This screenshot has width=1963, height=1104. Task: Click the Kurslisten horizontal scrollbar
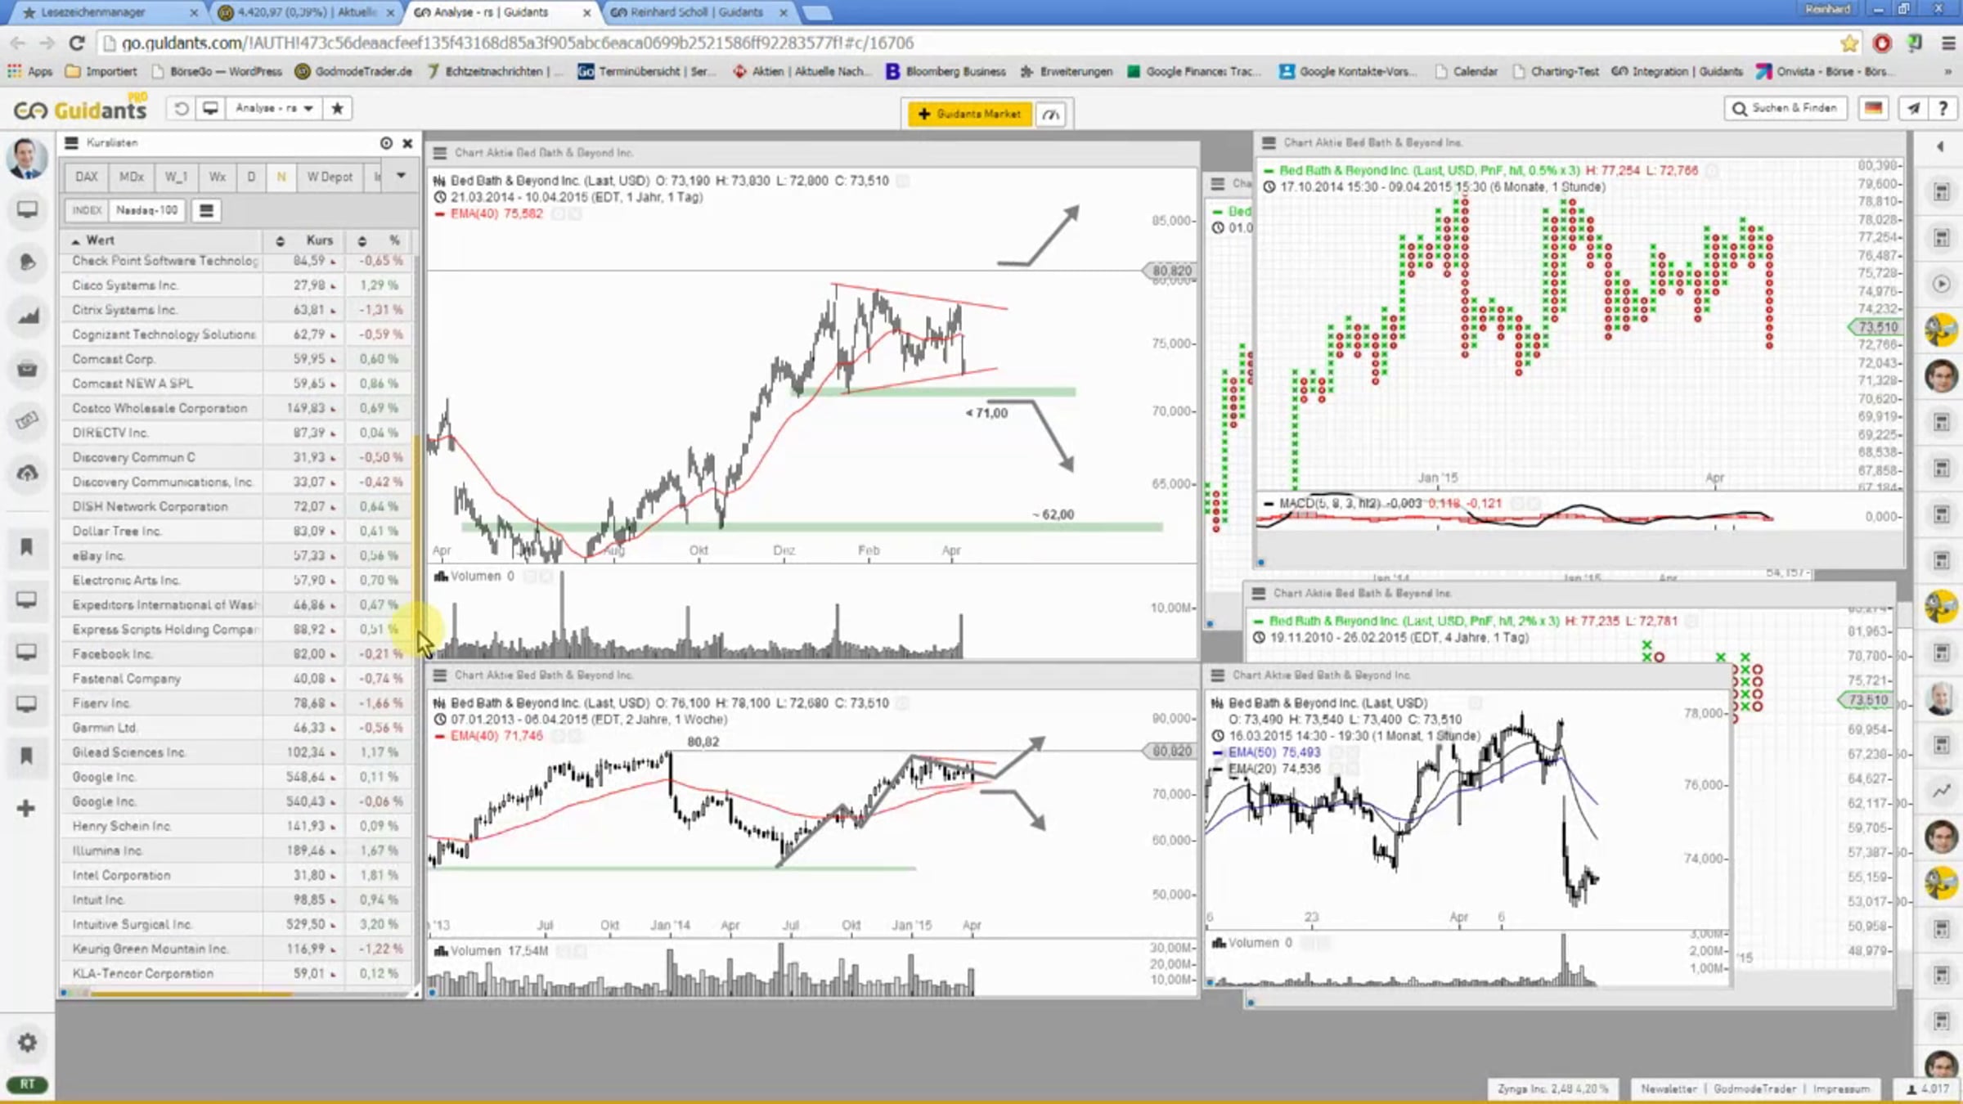click(191, 994)
